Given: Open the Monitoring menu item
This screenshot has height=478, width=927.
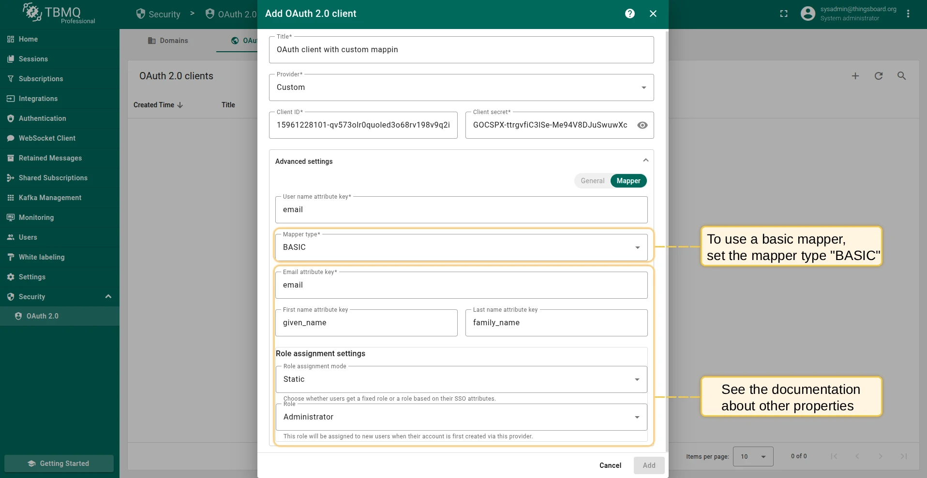Looking at the screenshot, I should (x=60, y=217).
